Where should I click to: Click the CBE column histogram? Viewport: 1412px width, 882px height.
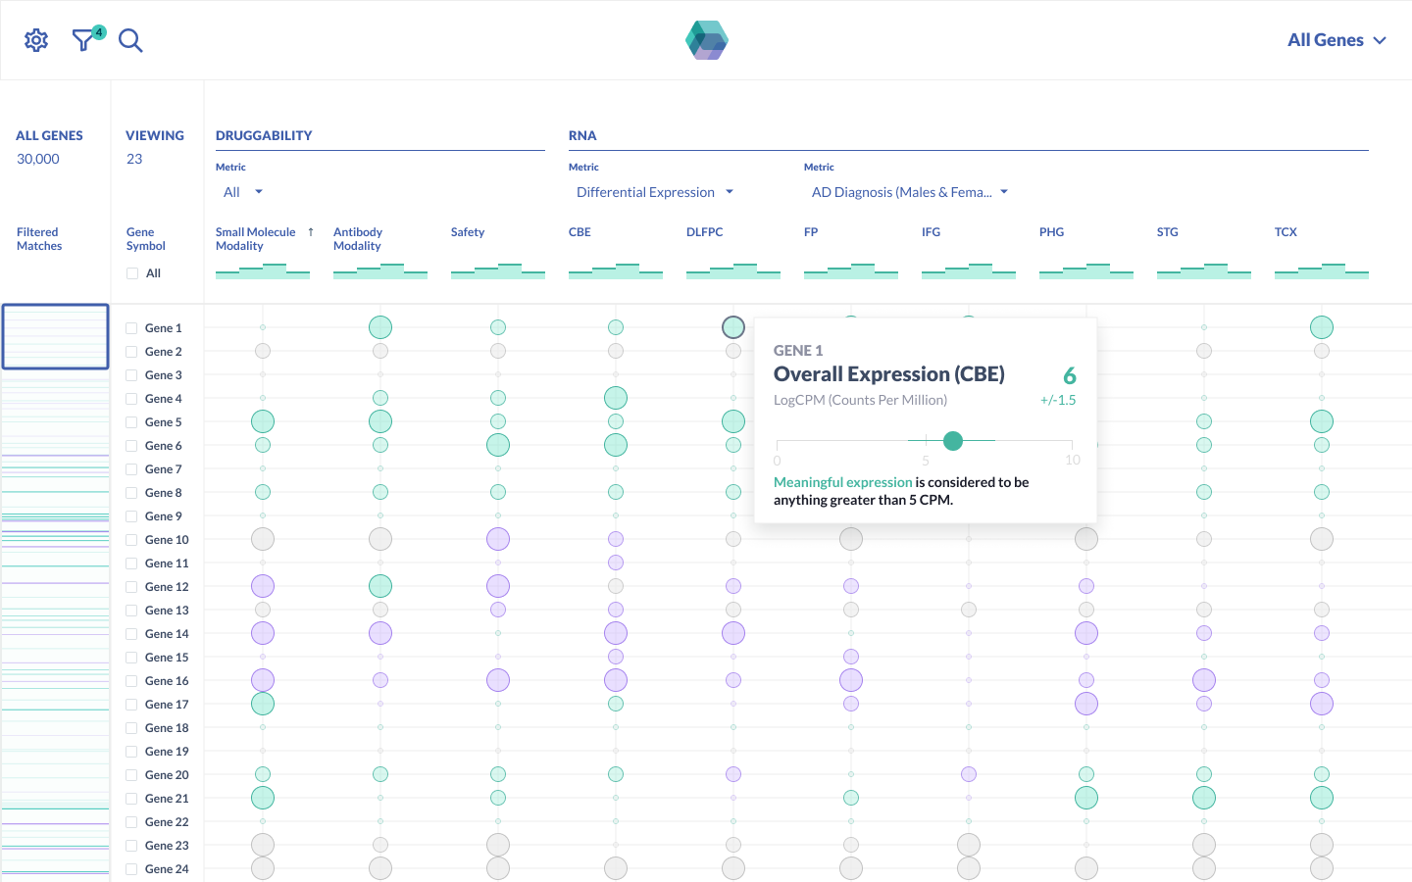615,270
